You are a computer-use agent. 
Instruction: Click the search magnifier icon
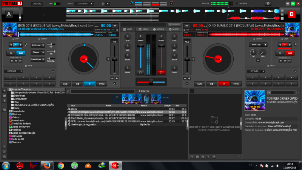[68, 91]
